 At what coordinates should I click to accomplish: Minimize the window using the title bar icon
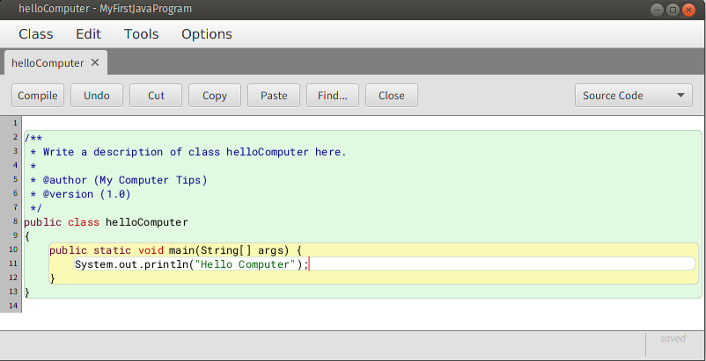tap(658, 10)
